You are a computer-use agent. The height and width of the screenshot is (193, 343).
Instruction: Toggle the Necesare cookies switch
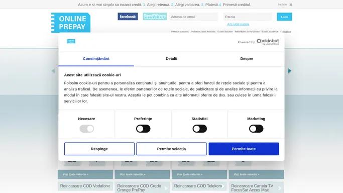pos(86,129)
